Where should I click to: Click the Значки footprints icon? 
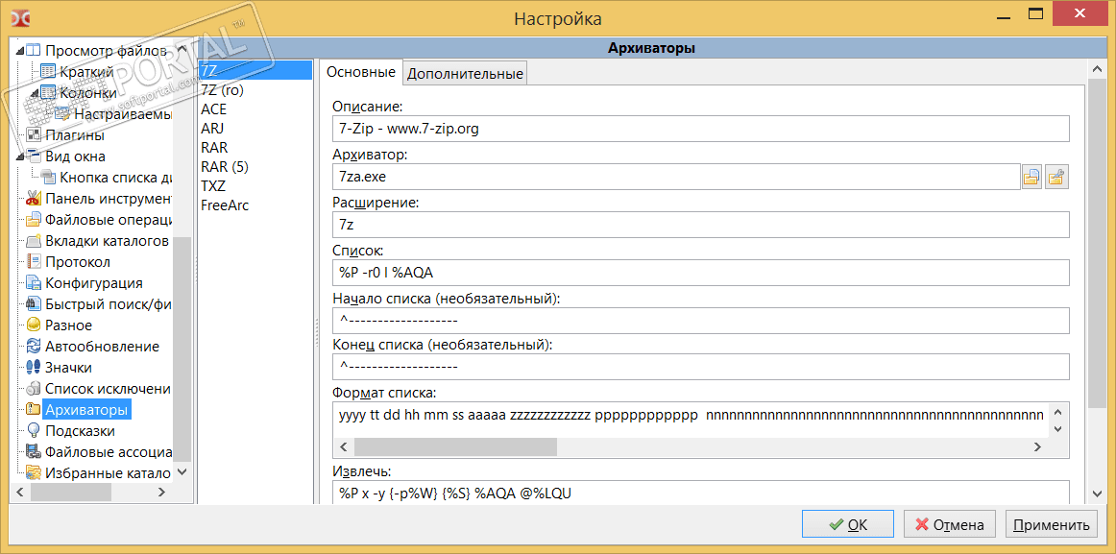[x=34, y=367]
